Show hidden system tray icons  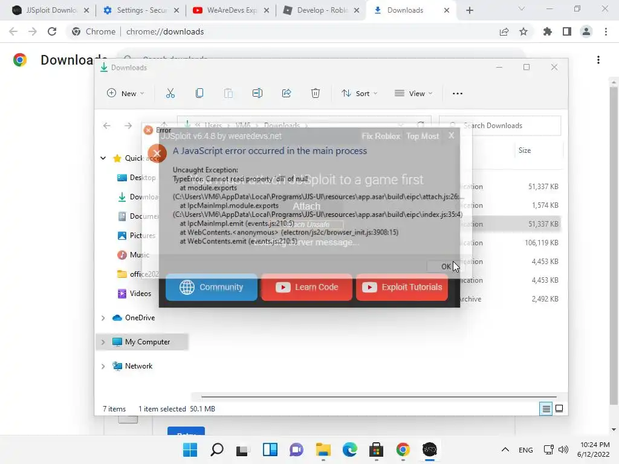tap(505, 449)
